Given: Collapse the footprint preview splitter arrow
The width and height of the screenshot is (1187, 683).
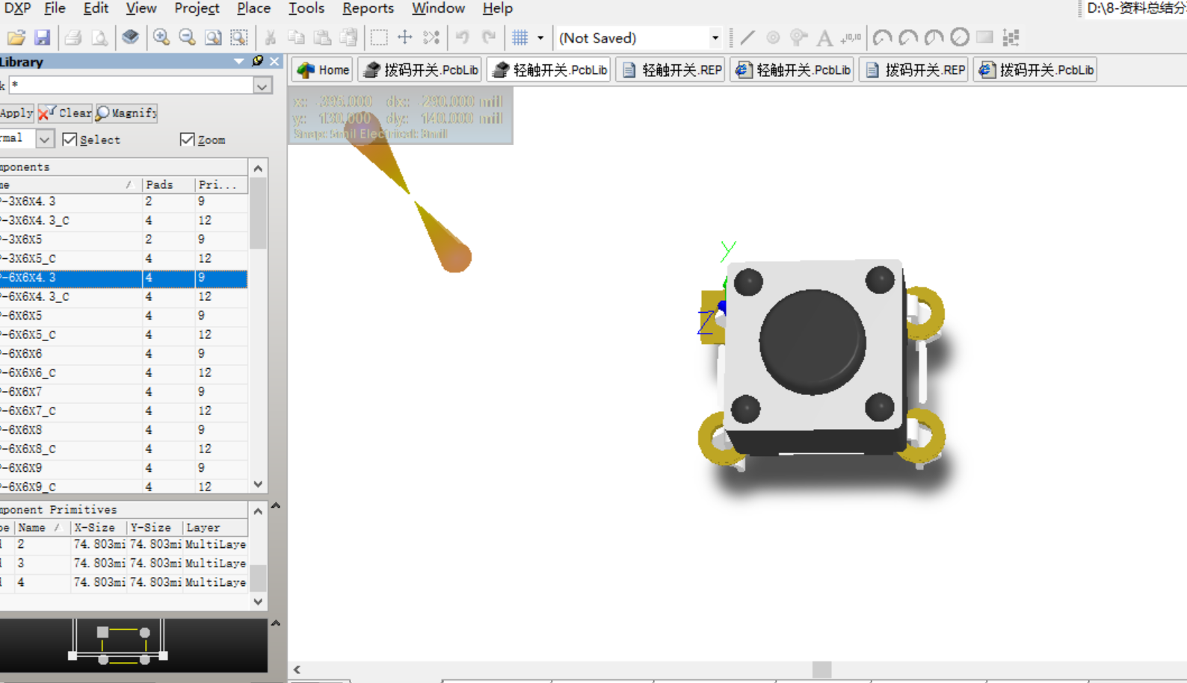Looking at the screenshot, I should coord(276,623).
